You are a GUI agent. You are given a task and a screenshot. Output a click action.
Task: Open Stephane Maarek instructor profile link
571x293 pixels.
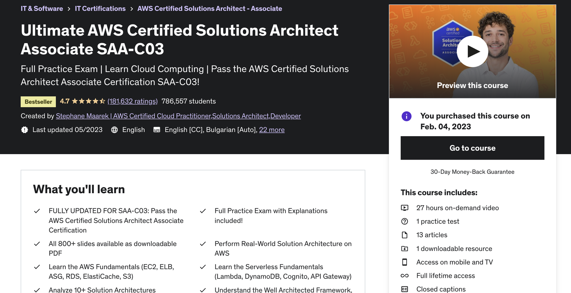click(x=178, y=116)
